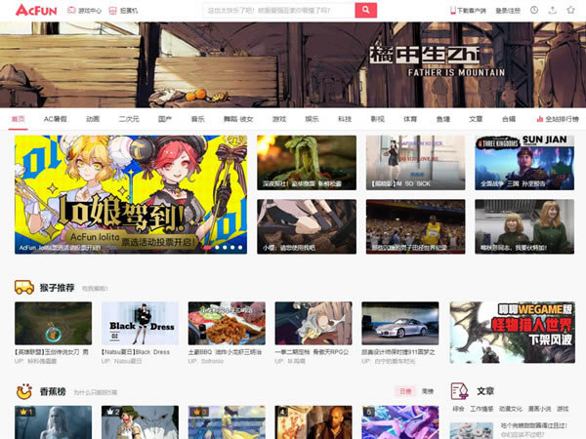Open the 二次元 navigation tab

coord(129,119)
